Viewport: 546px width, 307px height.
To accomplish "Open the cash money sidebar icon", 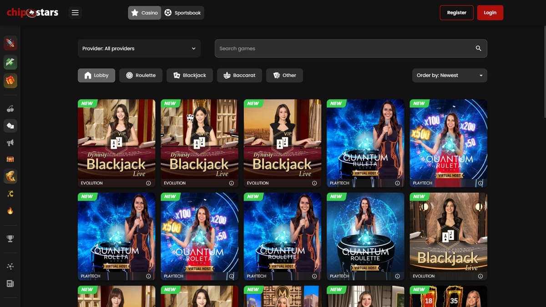I will tap(10, 62).
